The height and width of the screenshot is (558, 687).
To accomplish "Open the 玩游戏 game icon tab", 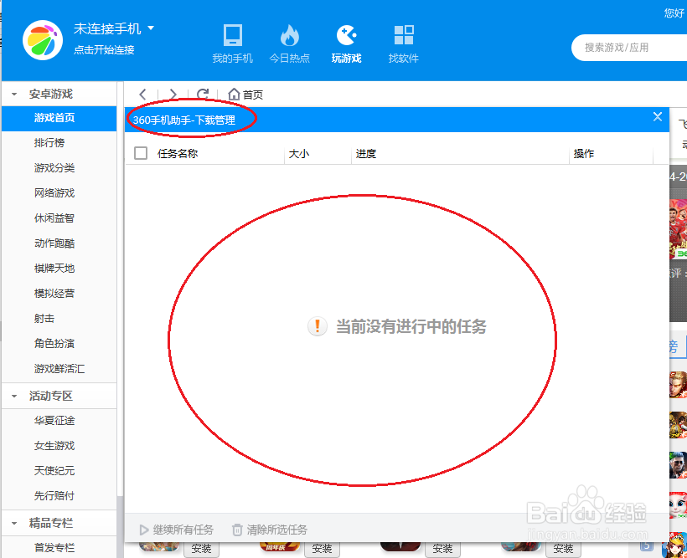I will (346, 44).
